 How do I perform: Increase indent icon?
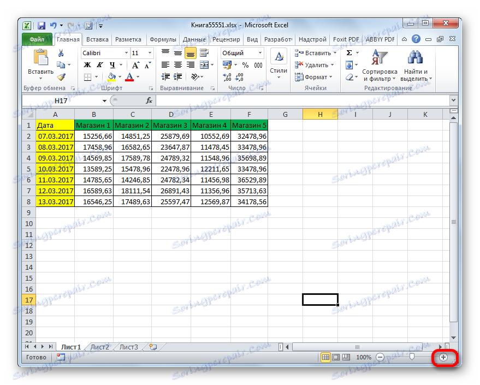click(178, 77)
